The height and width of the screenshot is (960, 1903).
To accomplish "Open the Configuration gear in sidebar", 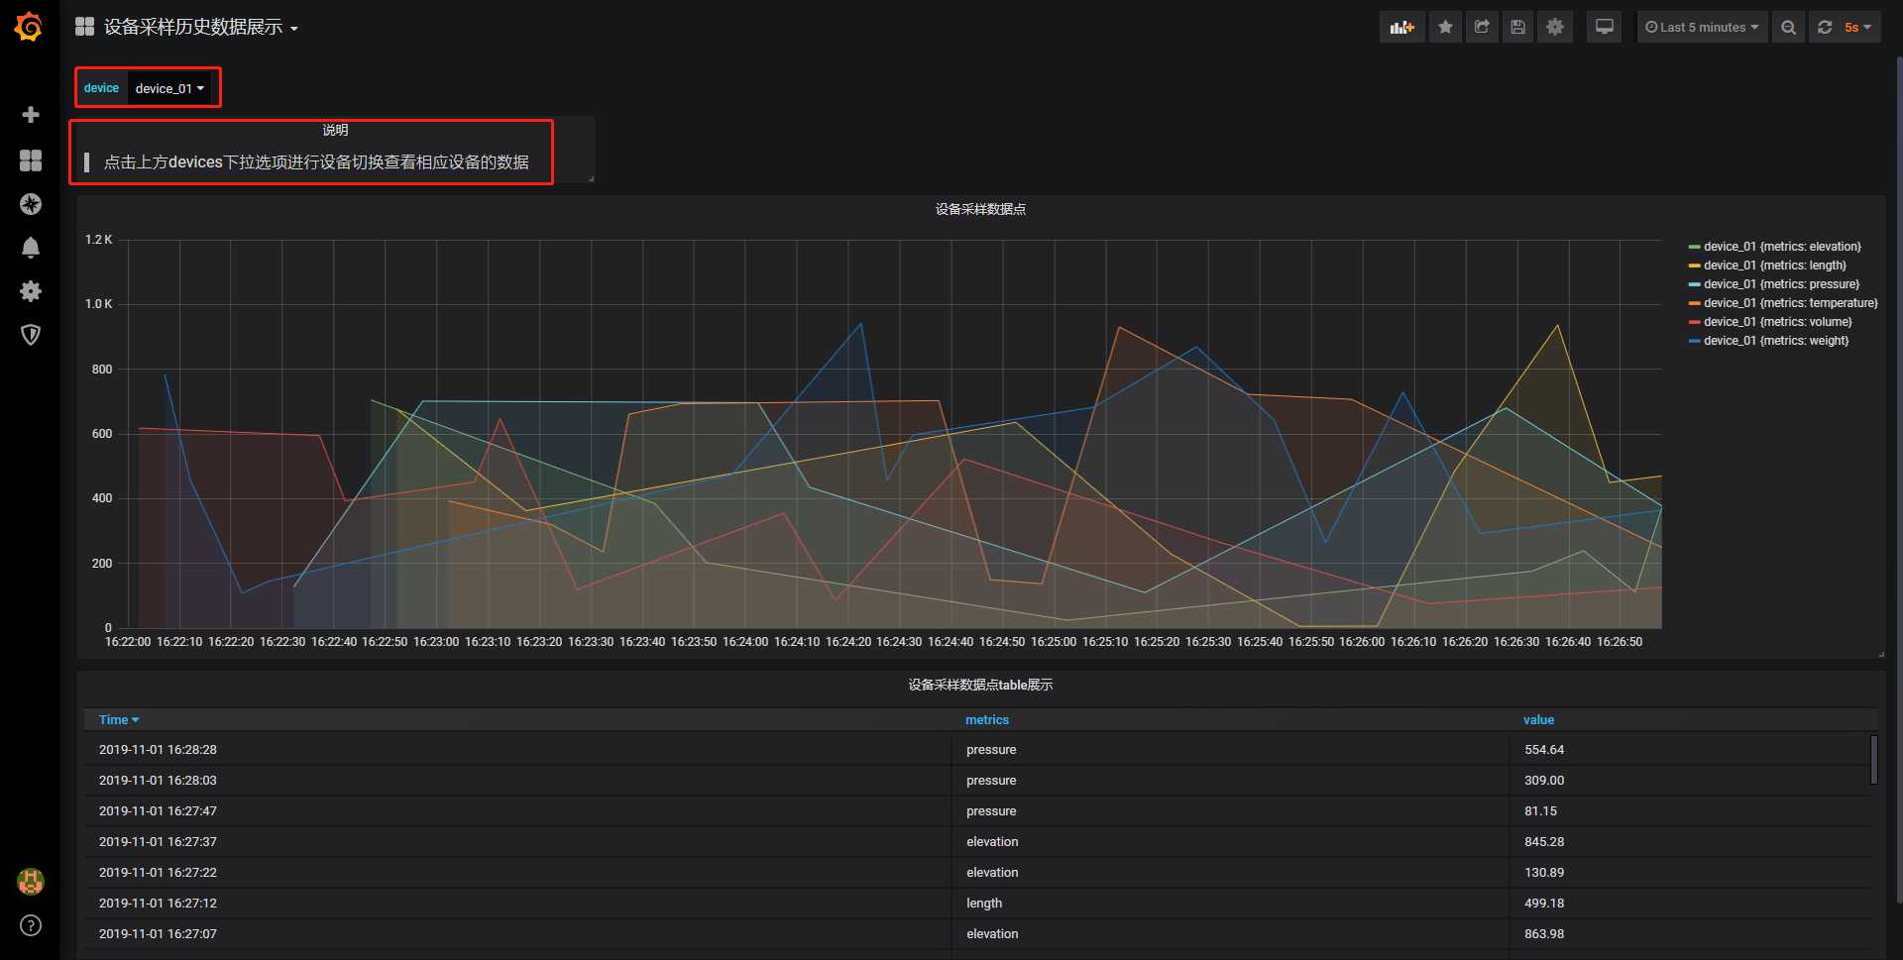I will [31, 291].
